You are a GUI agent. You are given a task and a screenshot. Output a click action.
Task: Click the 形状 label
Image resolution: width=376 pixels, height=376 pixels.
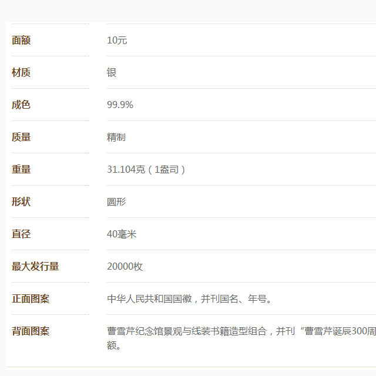pyautogui.click(x=21, y=202)
